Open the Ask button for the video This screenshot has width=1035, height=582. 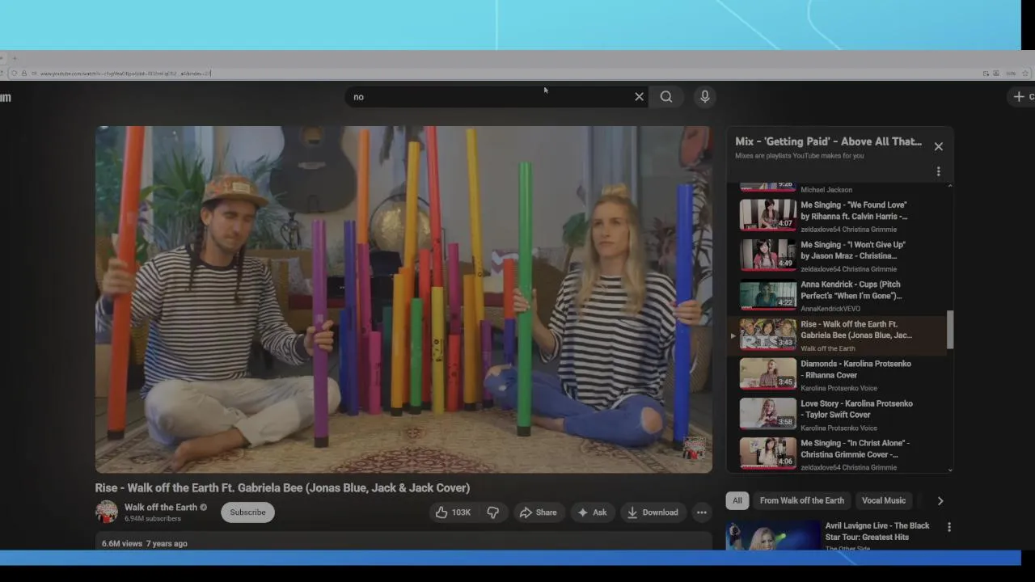(x=592, y=512)
